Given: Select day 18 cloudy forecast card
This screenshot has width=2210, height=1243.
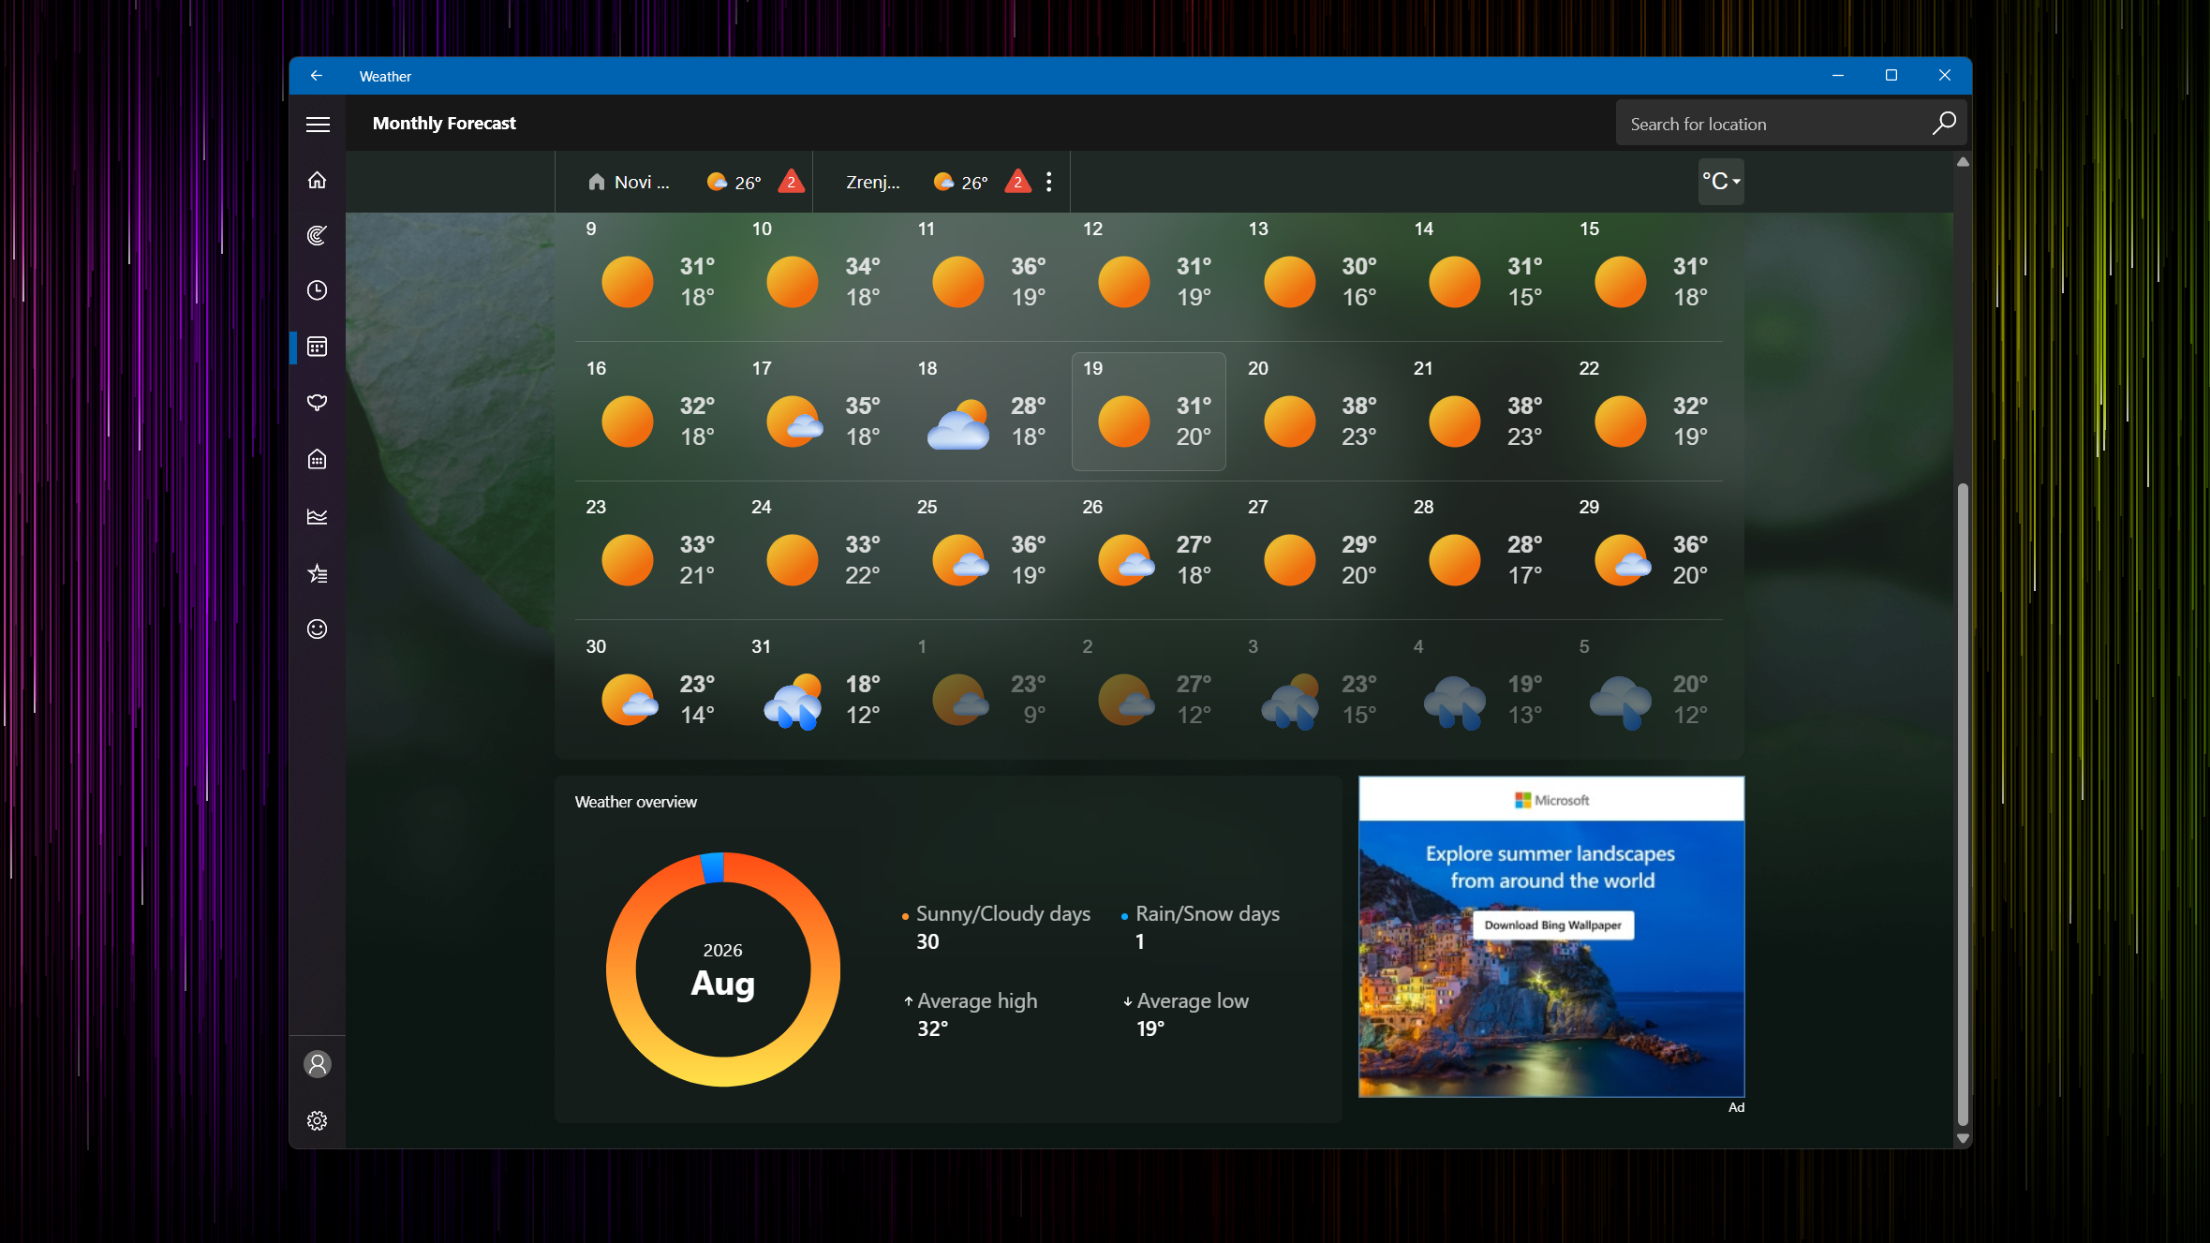Looking at the screenshot, I should tap(984, 411).
